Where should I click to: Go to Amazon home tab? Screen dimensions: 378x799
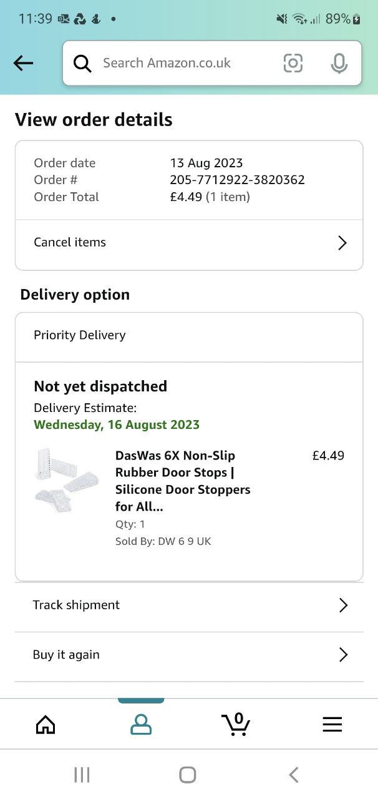[x=46, y=724]
